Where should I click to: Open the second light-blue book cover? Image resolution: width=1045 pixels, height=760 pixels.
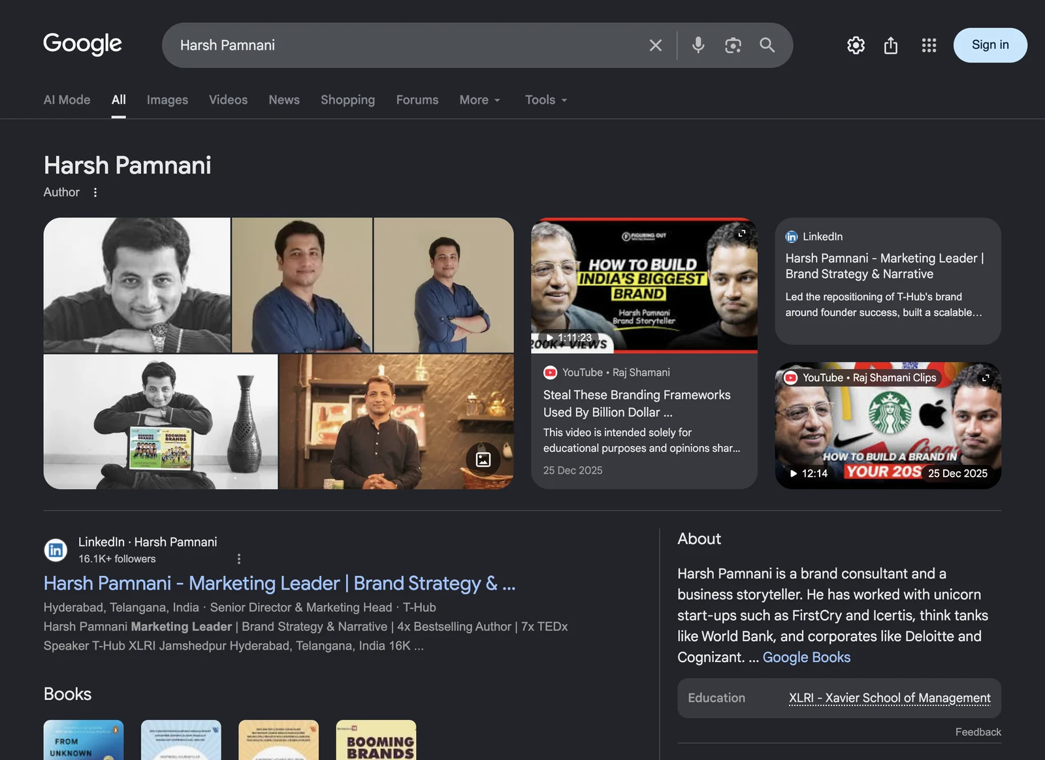pos(181,740)
